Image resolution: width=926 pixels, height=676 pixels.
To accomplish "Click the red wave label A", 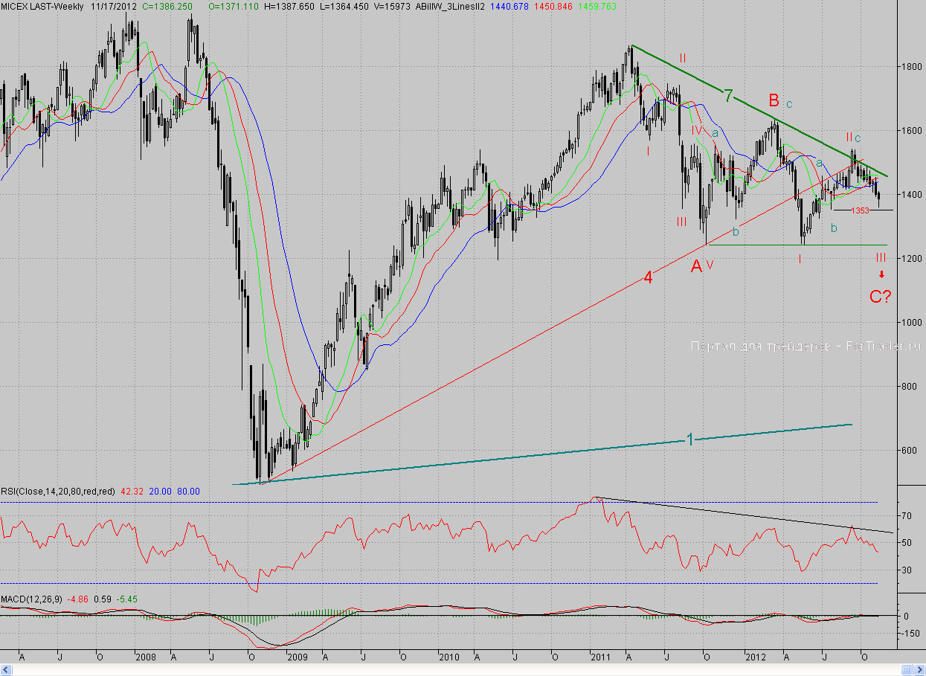I will coord(696,266).
